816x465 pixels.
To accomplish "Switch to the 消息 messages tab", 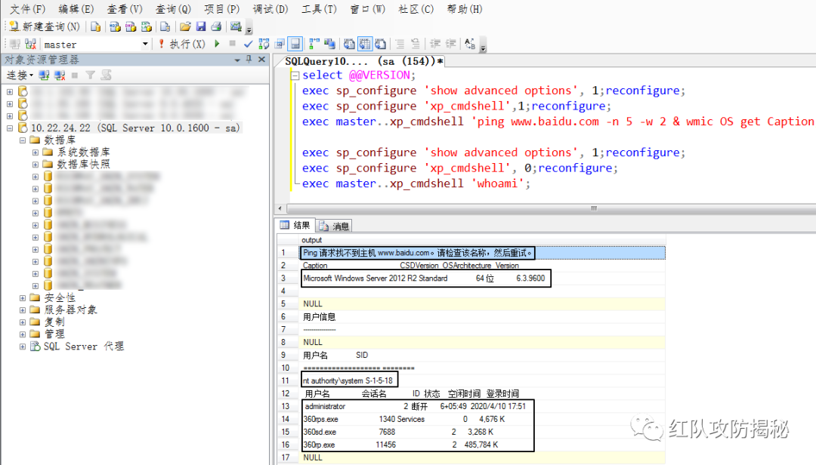I will (x=334, y=226).
